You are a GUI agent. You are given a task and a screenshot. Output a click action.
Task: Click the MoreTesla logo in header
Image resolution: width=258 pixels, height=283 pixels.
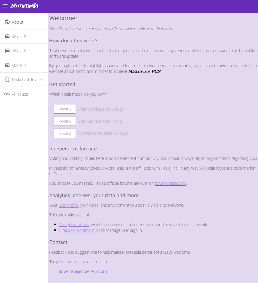point(24,6)
